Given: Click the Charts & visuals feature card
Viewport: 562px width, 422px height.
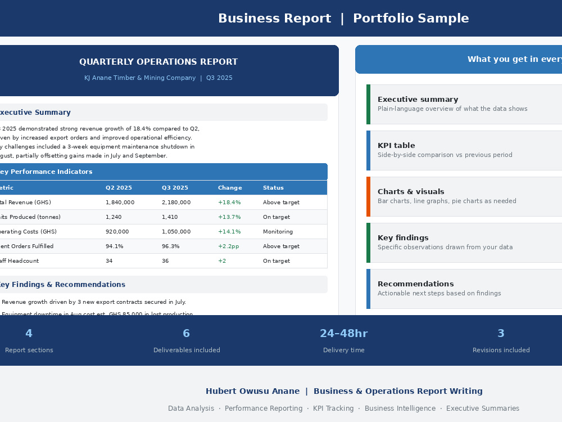Looking at the screenshot, I should coord(464,196).
